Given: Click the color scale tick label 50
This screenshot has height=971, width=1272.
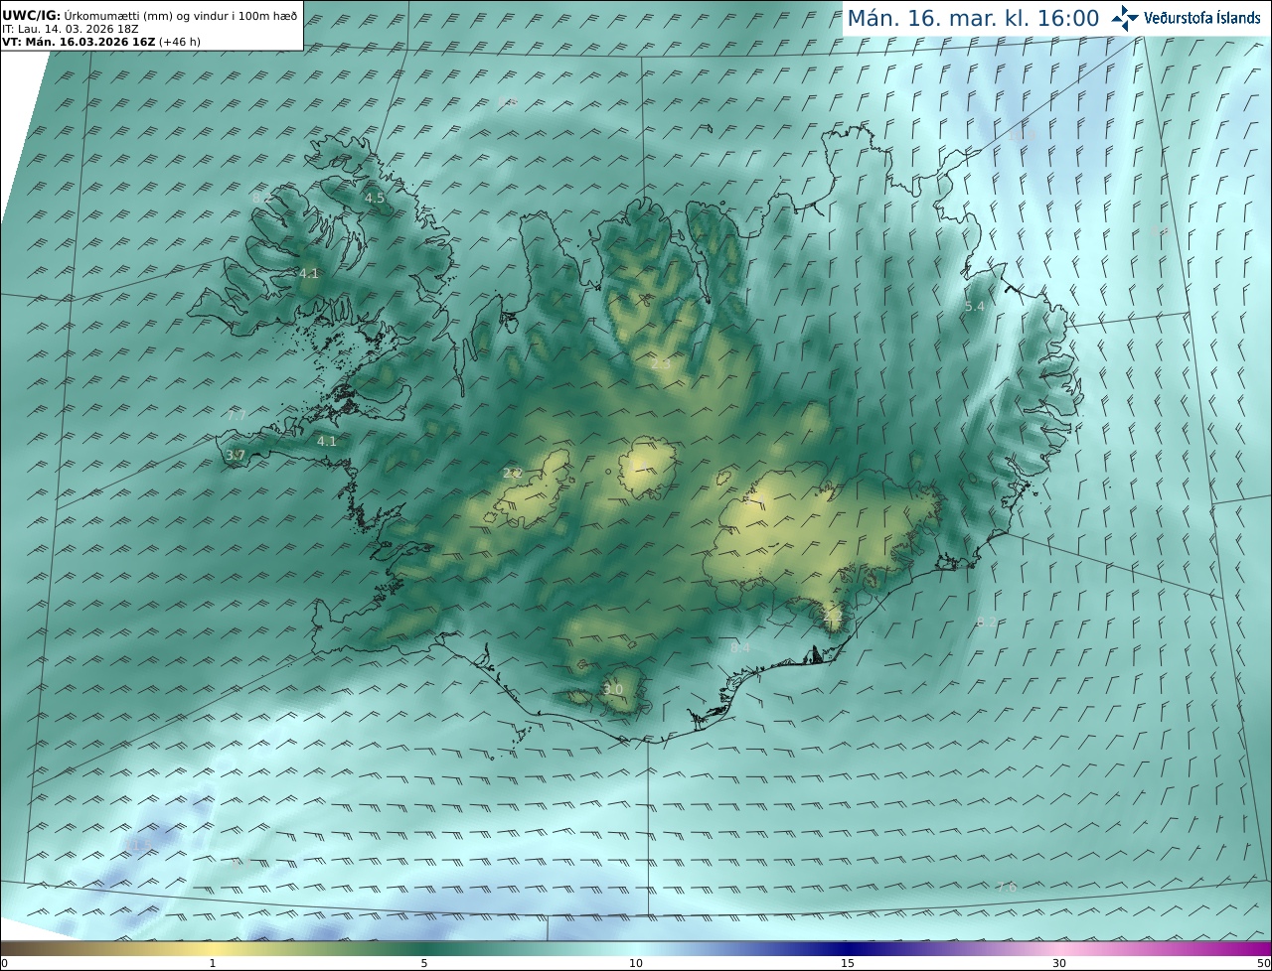Looking at the screenshot, I should coord(1263,963).
